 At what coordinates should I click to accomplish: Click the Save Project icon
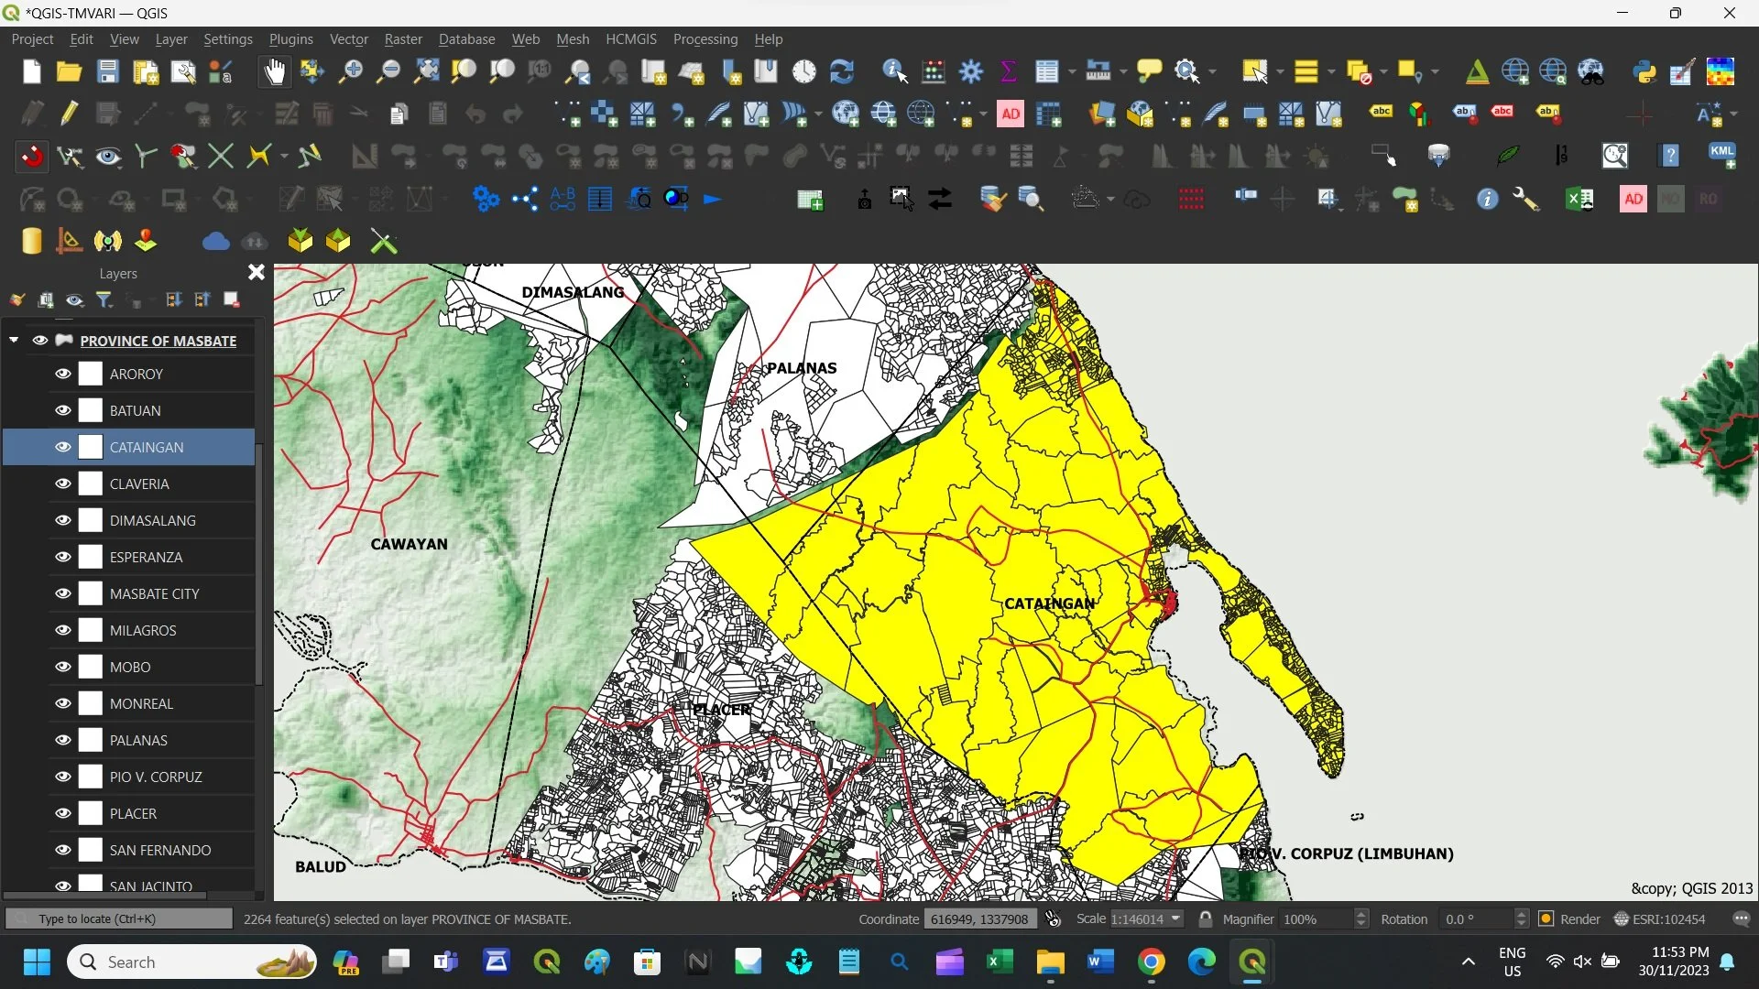[107, 71]
